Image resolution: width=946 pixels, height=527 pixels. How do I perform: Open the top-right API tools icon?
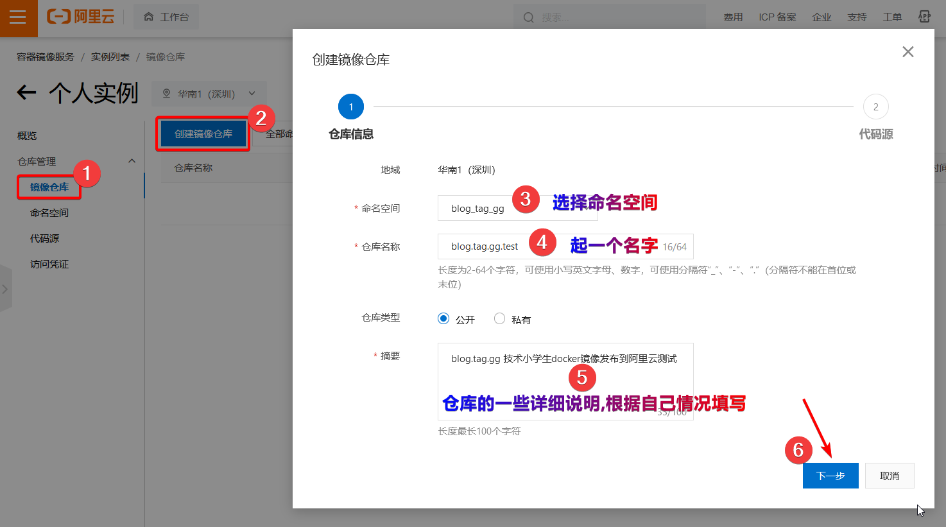click(924, 17)
